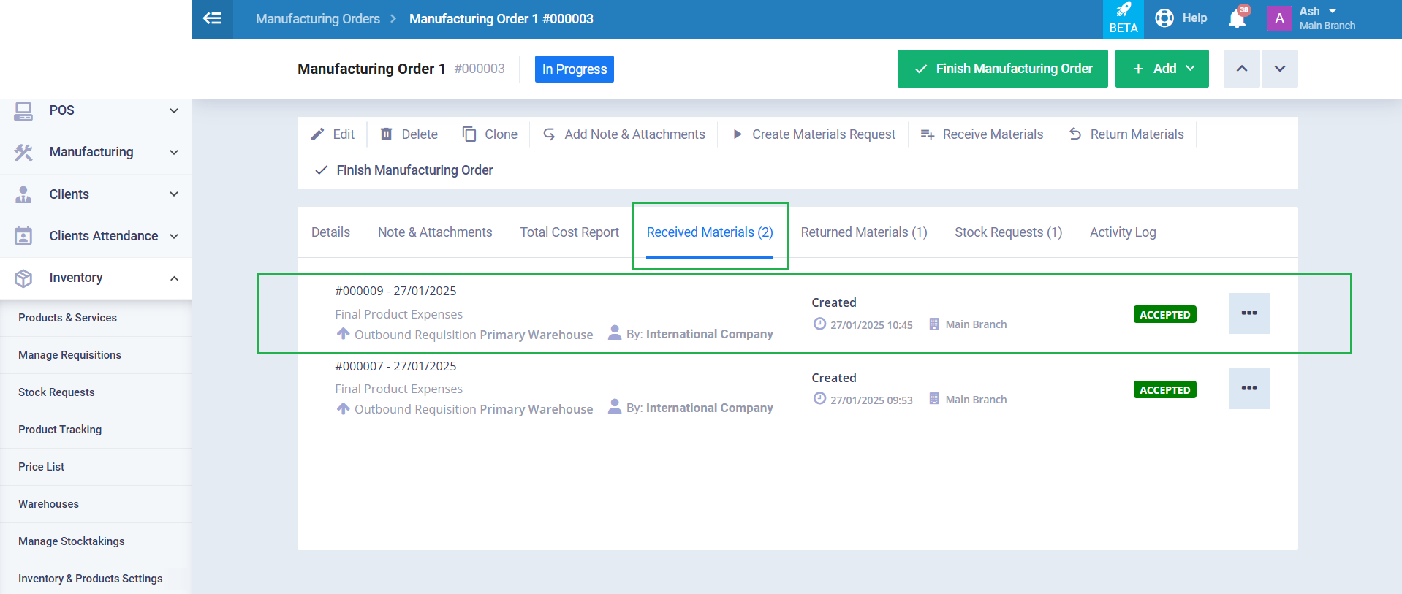The width and height of the screenshot is (1402, 594).
Task: Click the BETA rocket icon
Action: pyautogui.click(x=1123, y=10)
